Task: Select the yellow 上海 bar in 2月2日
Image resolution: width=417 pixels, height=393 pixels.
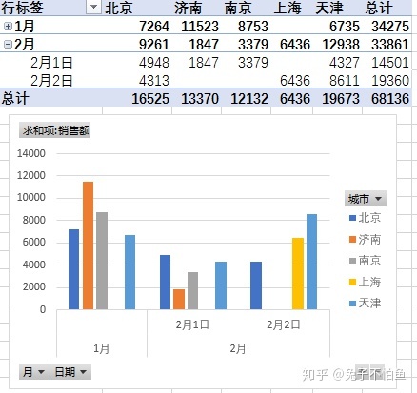Action: tap(298, 274)
